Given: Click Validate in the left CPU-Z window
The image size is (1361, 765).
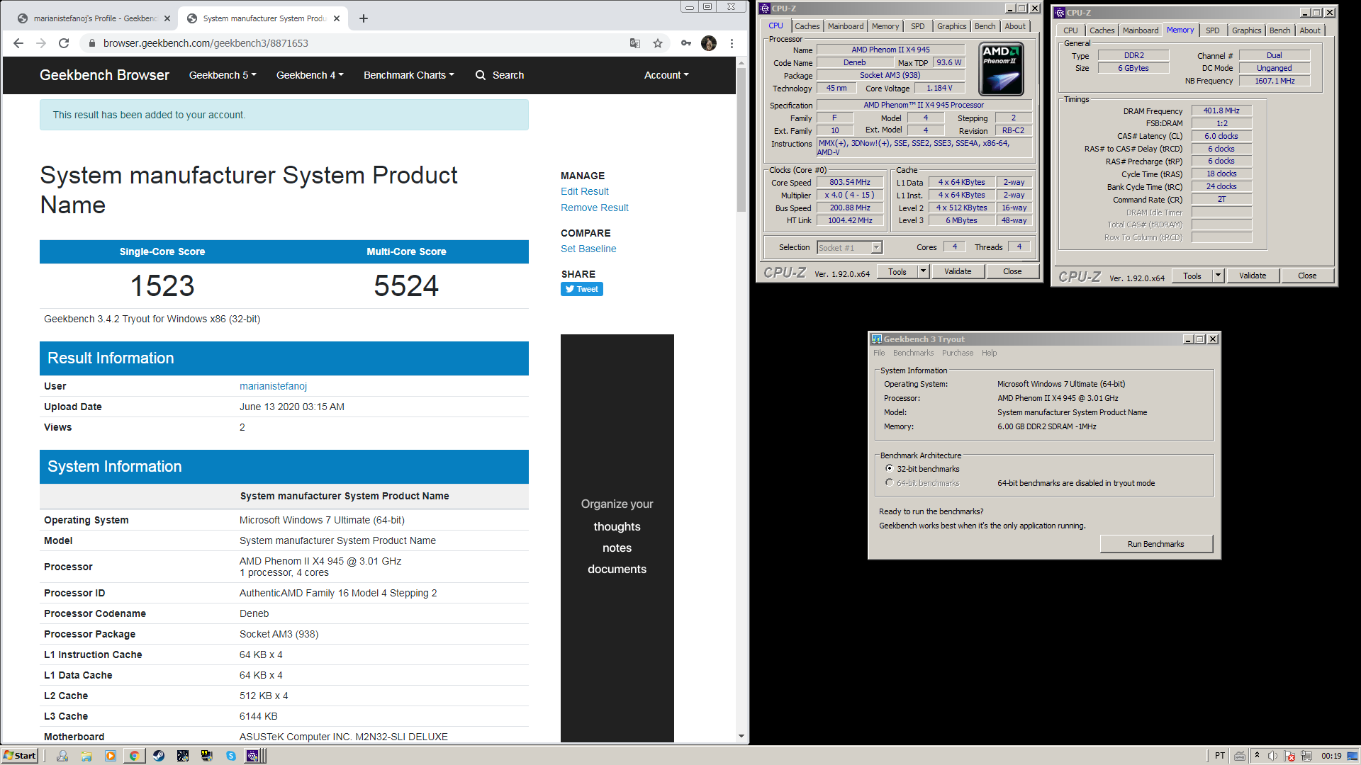Looking at the screenshot, I should pyautogui.click(x=958, y=271).
